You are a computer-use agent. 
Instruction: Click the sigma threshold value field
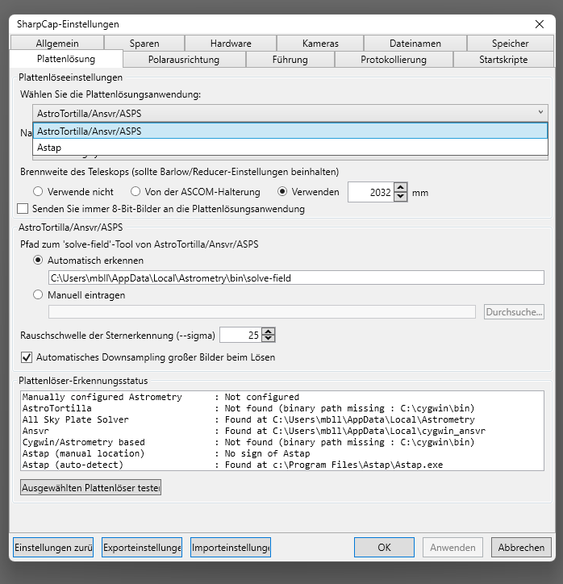click(x=240, y=335)
